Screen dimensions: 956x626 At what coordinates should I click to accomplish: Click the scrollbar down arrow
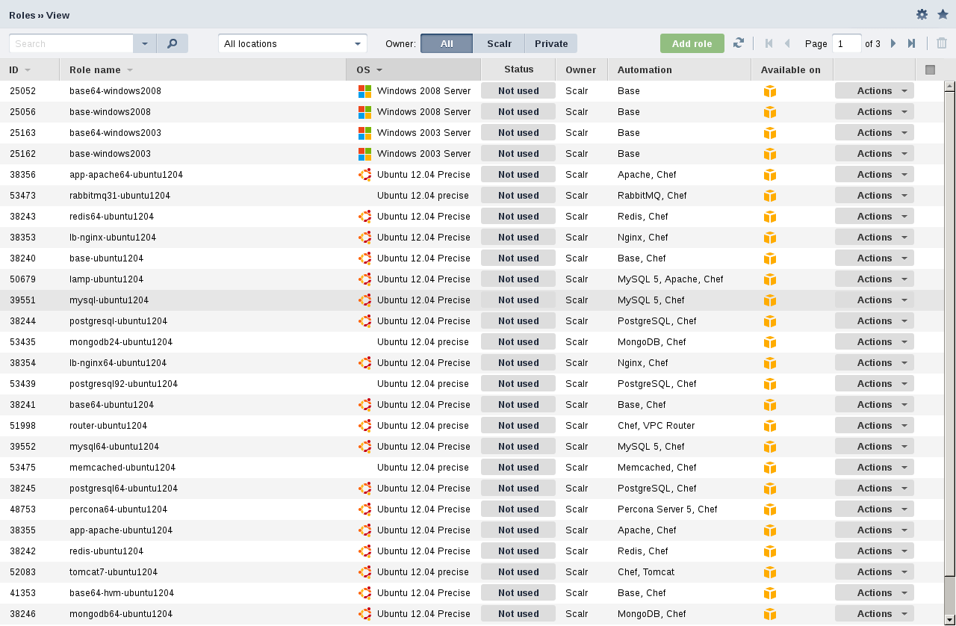pos(950,619)
